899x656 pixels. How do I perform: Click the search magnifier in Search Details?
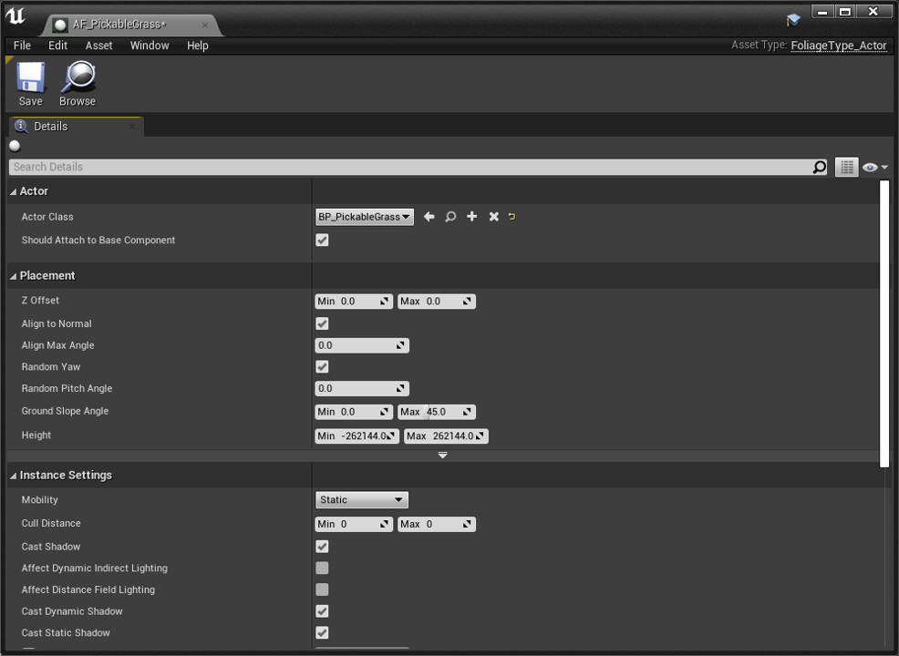(x=820, y=167)
